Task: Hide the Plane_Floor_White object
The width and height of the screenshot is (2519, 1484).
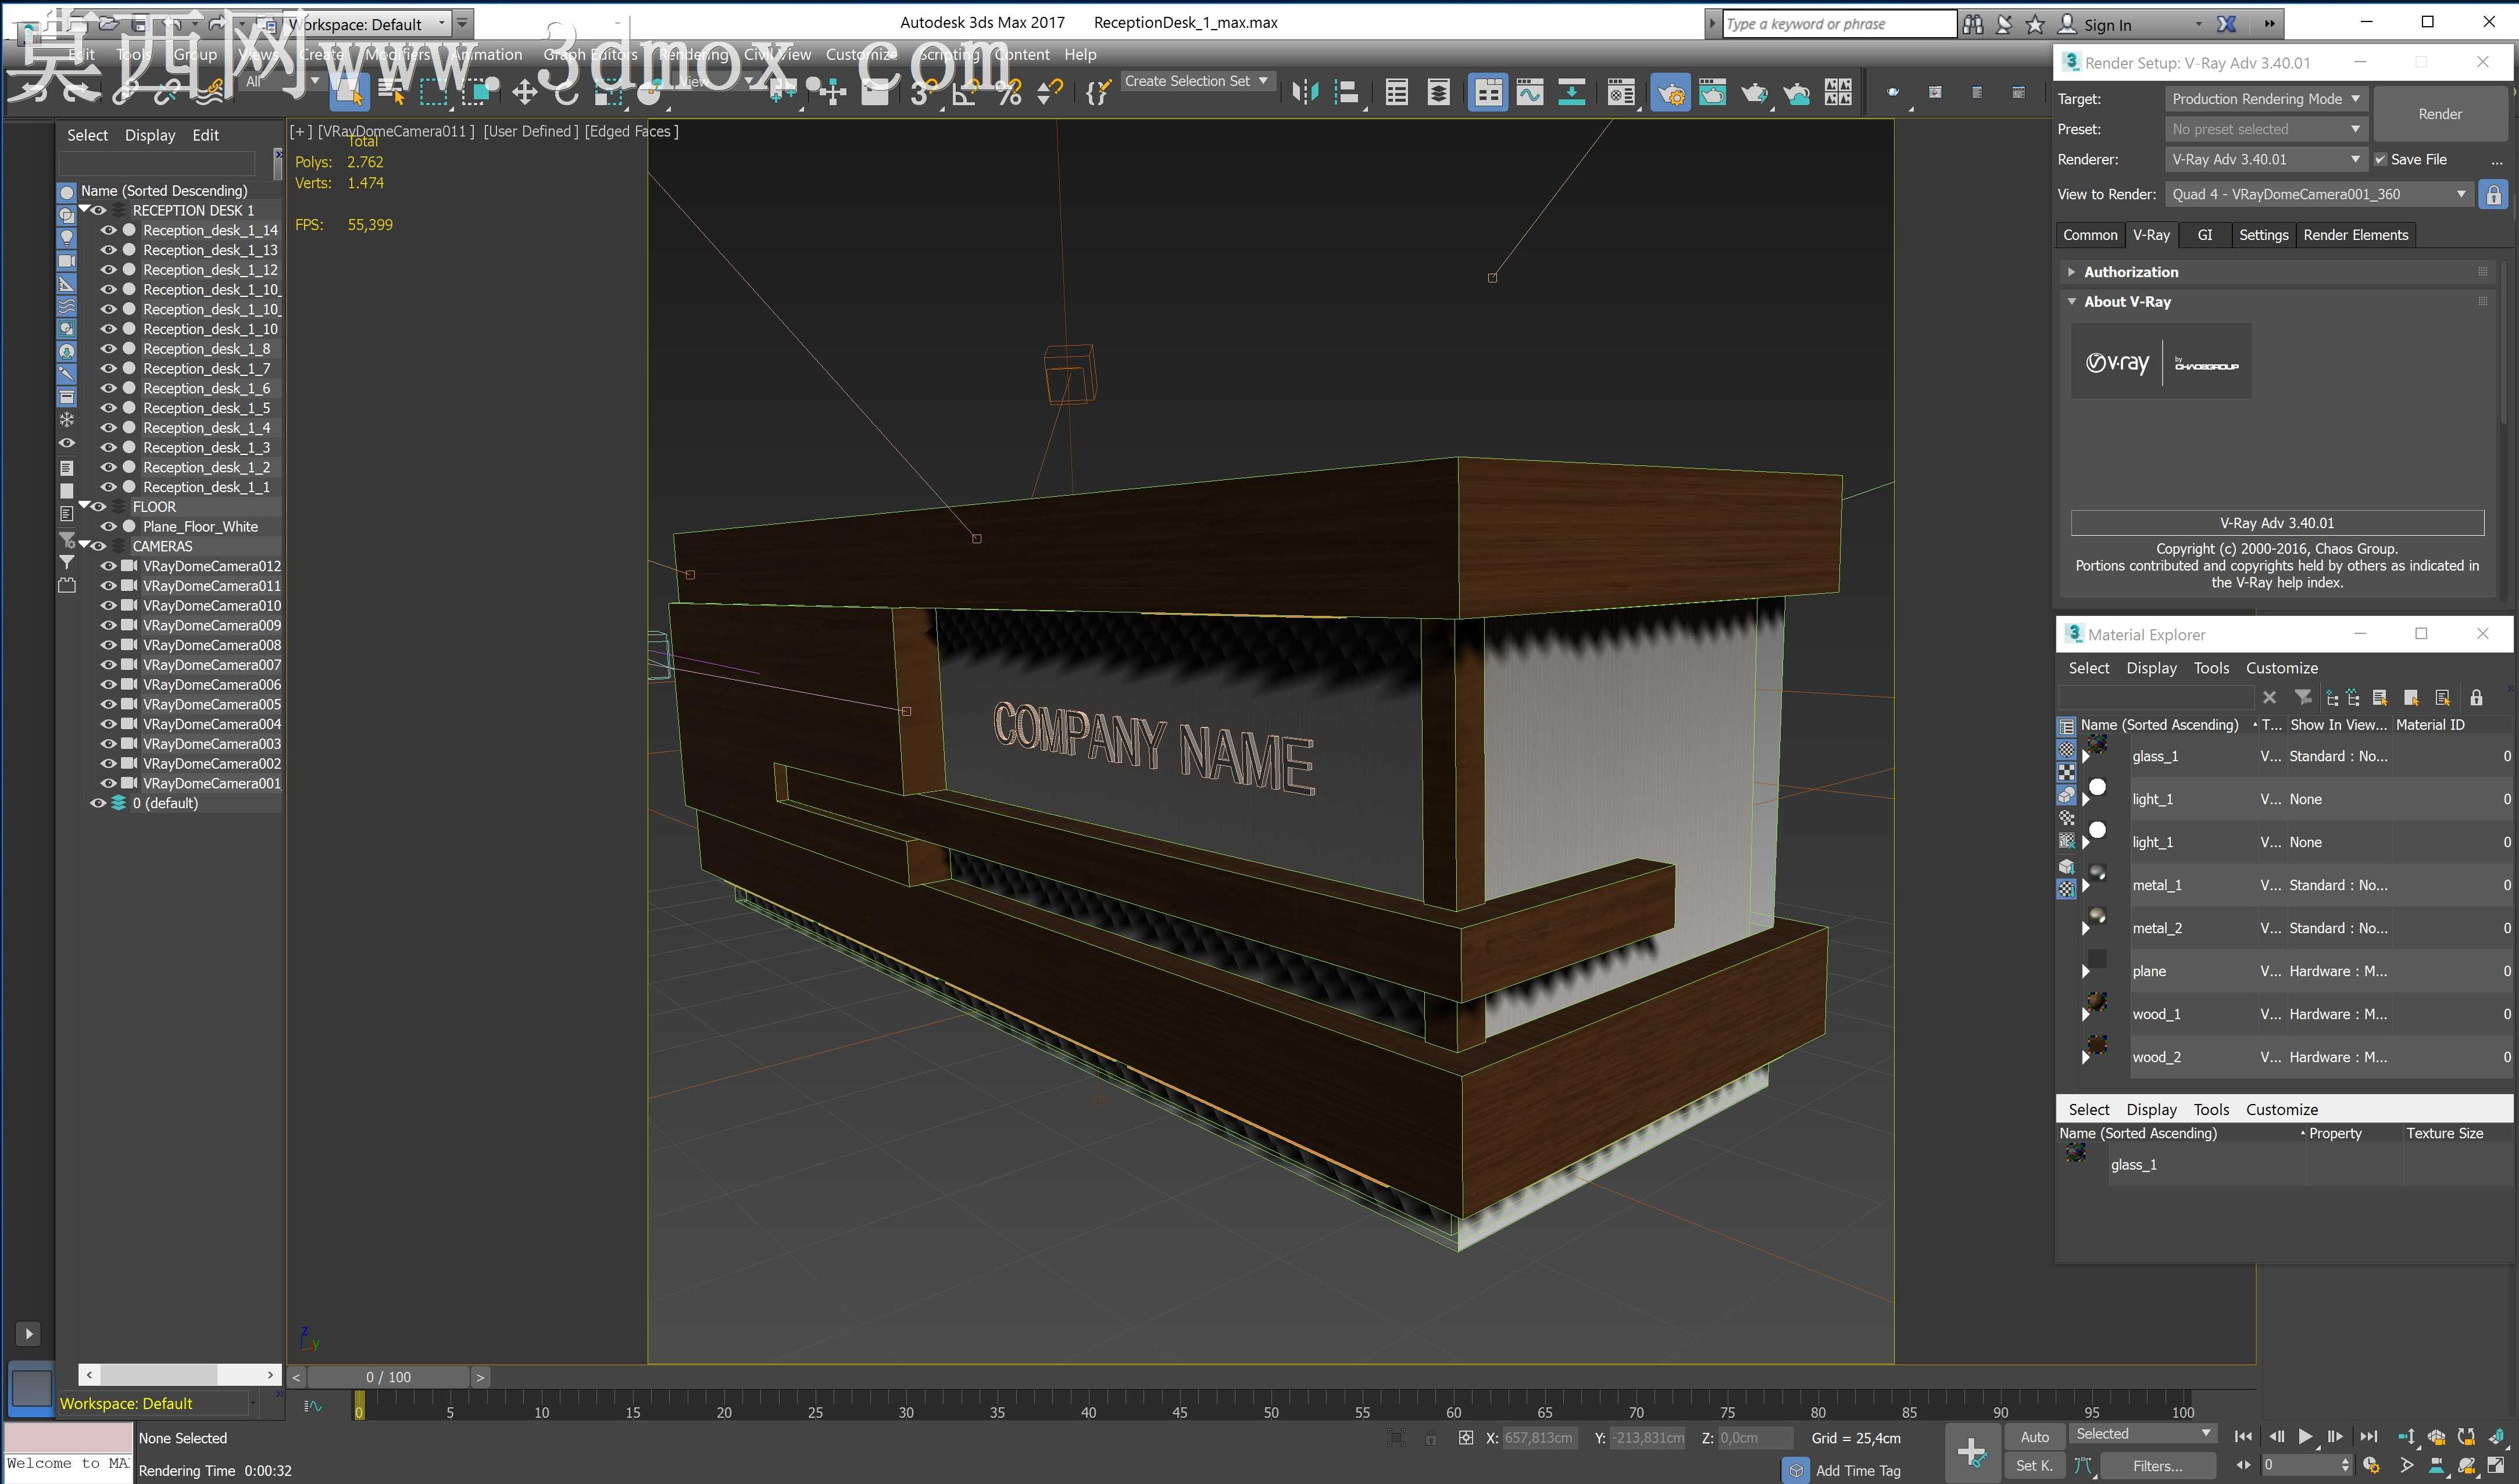Action: click(x=108, y=527)
